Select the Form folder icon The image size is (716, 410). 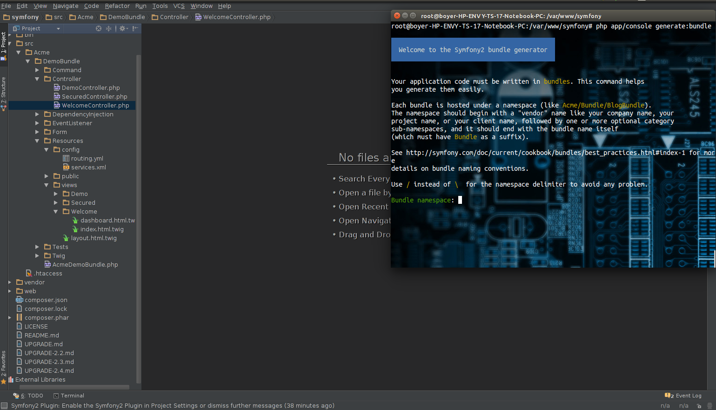pos(47,132)
